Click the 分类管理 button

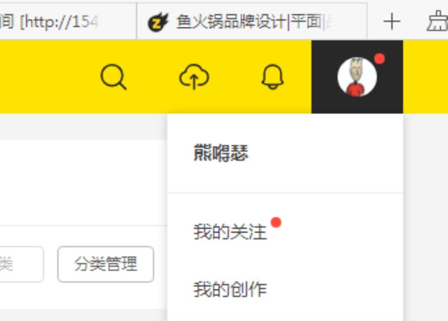106,264
